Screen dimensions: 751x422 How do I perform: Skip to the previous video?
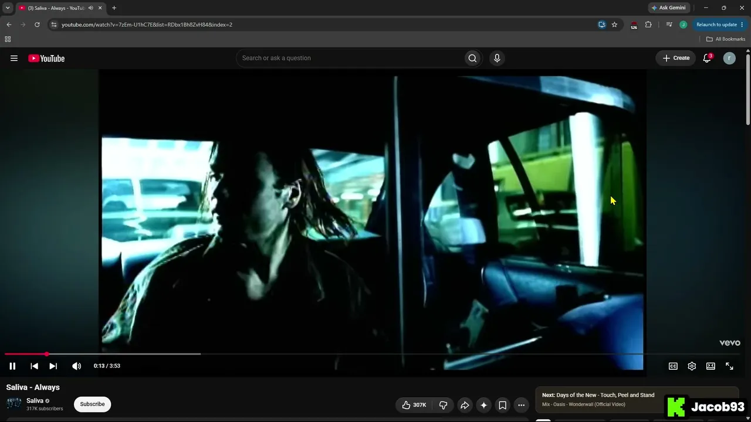pos(34,366)
